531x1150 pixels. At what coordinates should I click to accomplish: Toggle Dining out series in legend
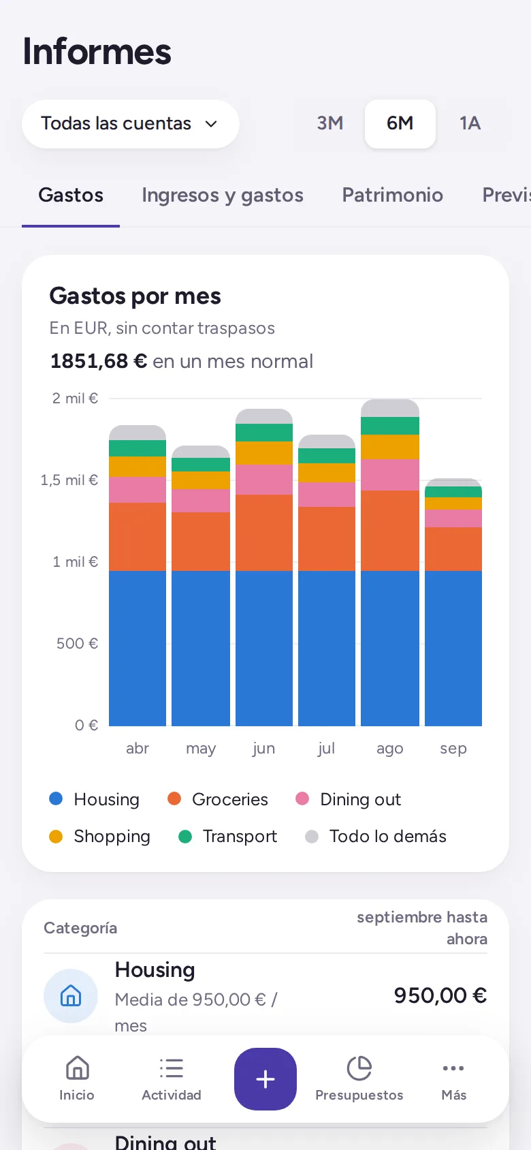point(349,799)
